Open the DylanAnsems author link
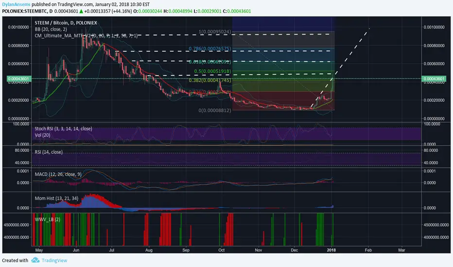 (x=16, y=5)
